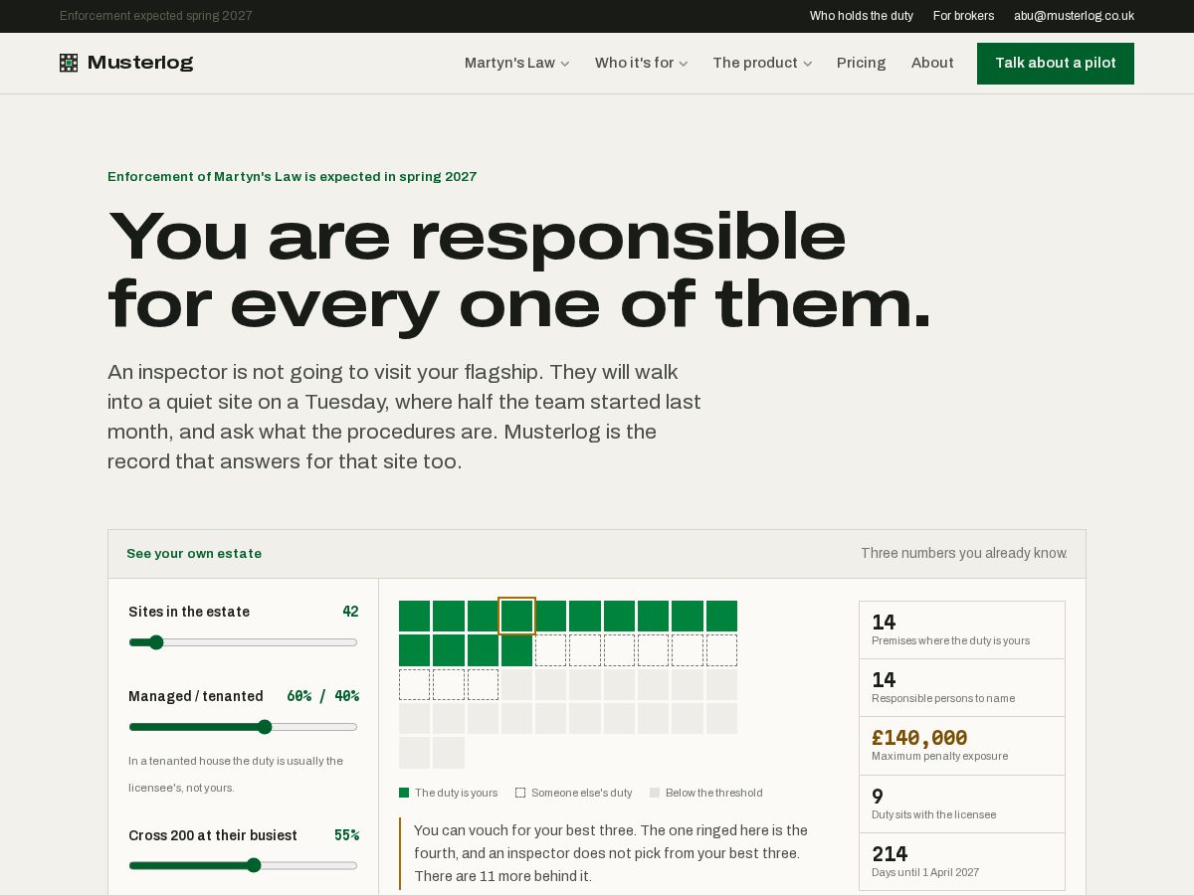Open the Who holds the duty link
Image resolution: width=1194 pixels, height=895 pixels.
coord(862,16)
